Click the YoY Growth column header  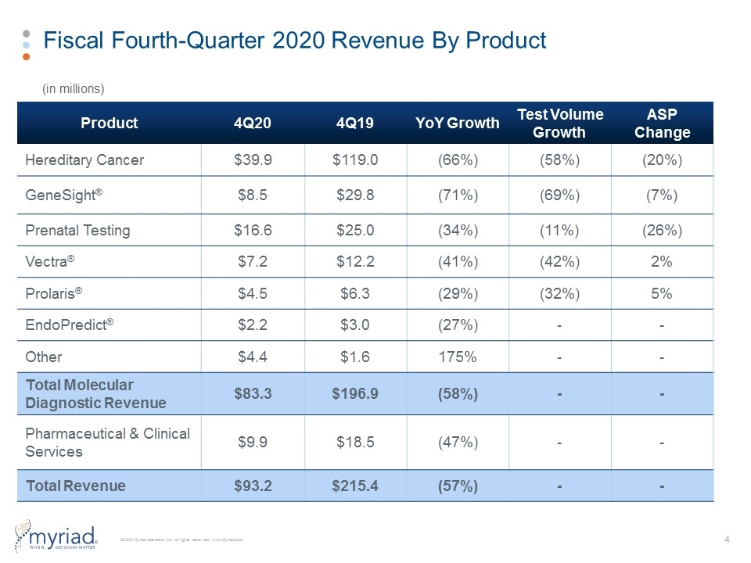pyautogui.click(x=458, y=123)
